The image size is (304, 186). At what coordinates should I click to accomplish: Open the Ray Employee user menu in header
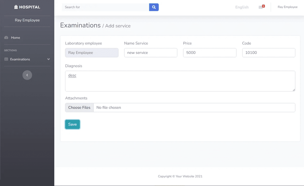[287, 7]
